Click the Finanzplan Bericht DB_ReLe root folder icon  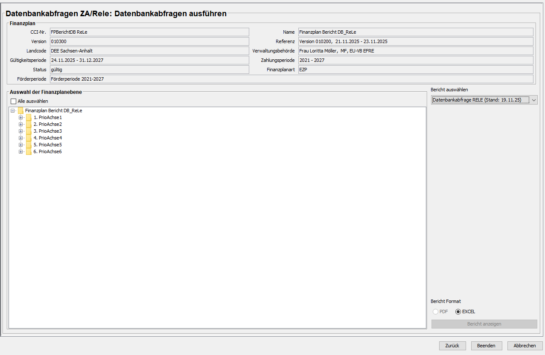tap(20, 111)
